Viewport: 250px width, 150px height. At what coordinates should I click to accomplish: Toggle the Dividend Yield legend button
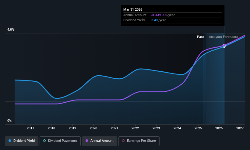(x=22, y=141)
